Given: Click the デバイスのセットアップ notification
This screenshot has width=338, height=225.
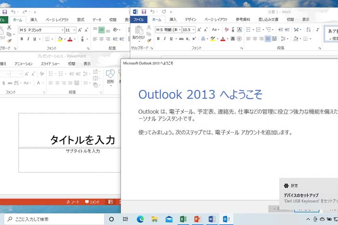Looking at the screenshot, I should pyautogui.click(x=309, y=194).
